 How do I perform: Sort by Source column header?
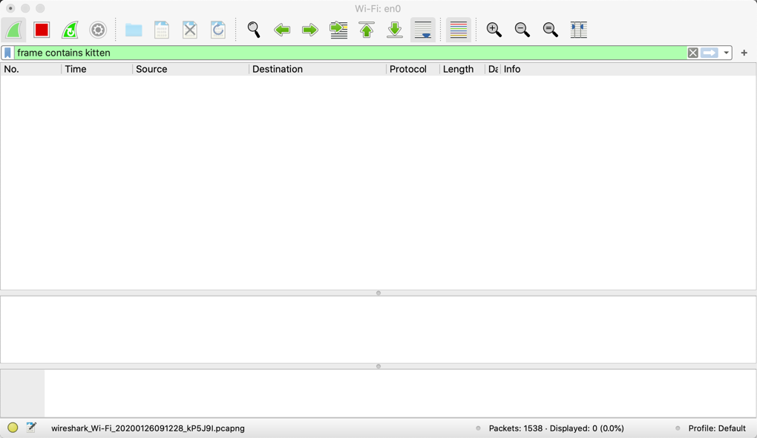point(191,70)
